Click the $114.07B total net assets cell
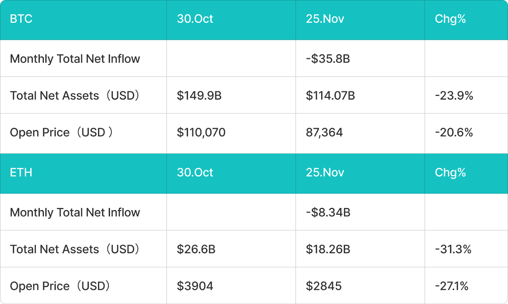 (x=330, y=96)
